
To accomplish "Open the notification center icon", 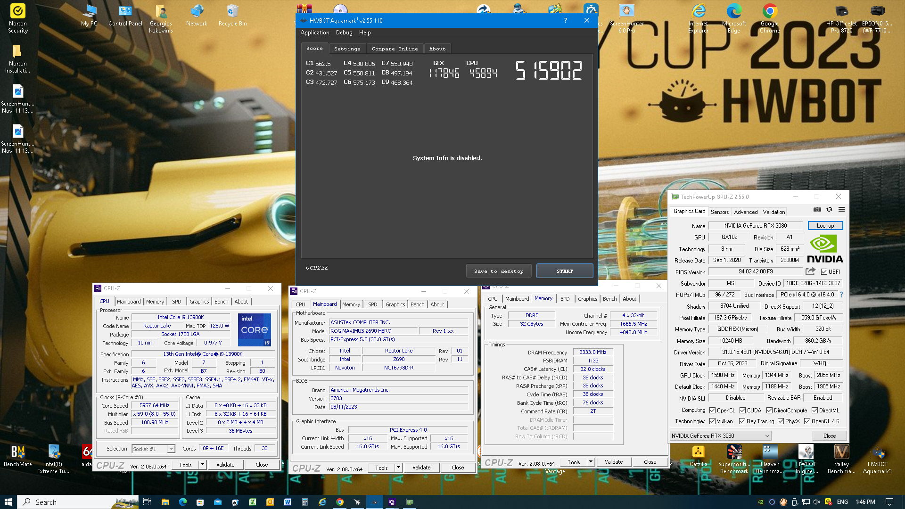I will 889,502.
